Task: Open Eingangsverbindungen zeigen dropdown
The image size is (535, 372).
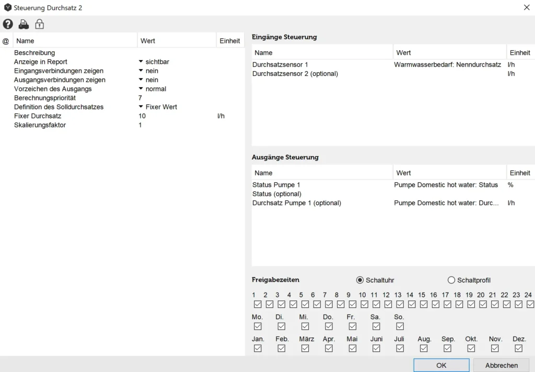Action: (x=141, y=71)
